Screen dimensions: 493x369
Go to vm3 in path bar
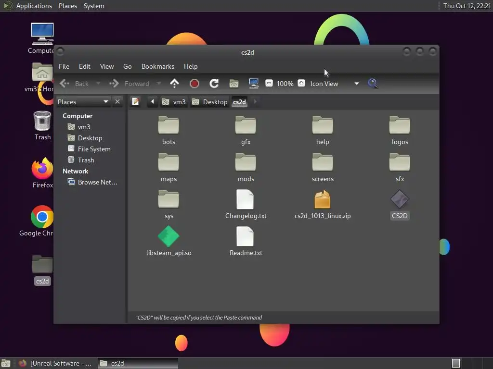[174, 102]
